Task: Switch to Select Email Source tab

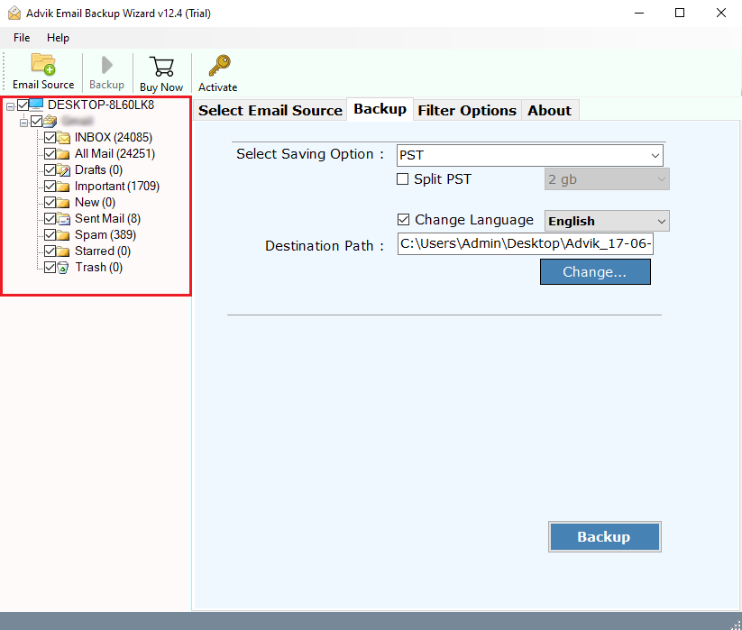Action: pos(270,110)
